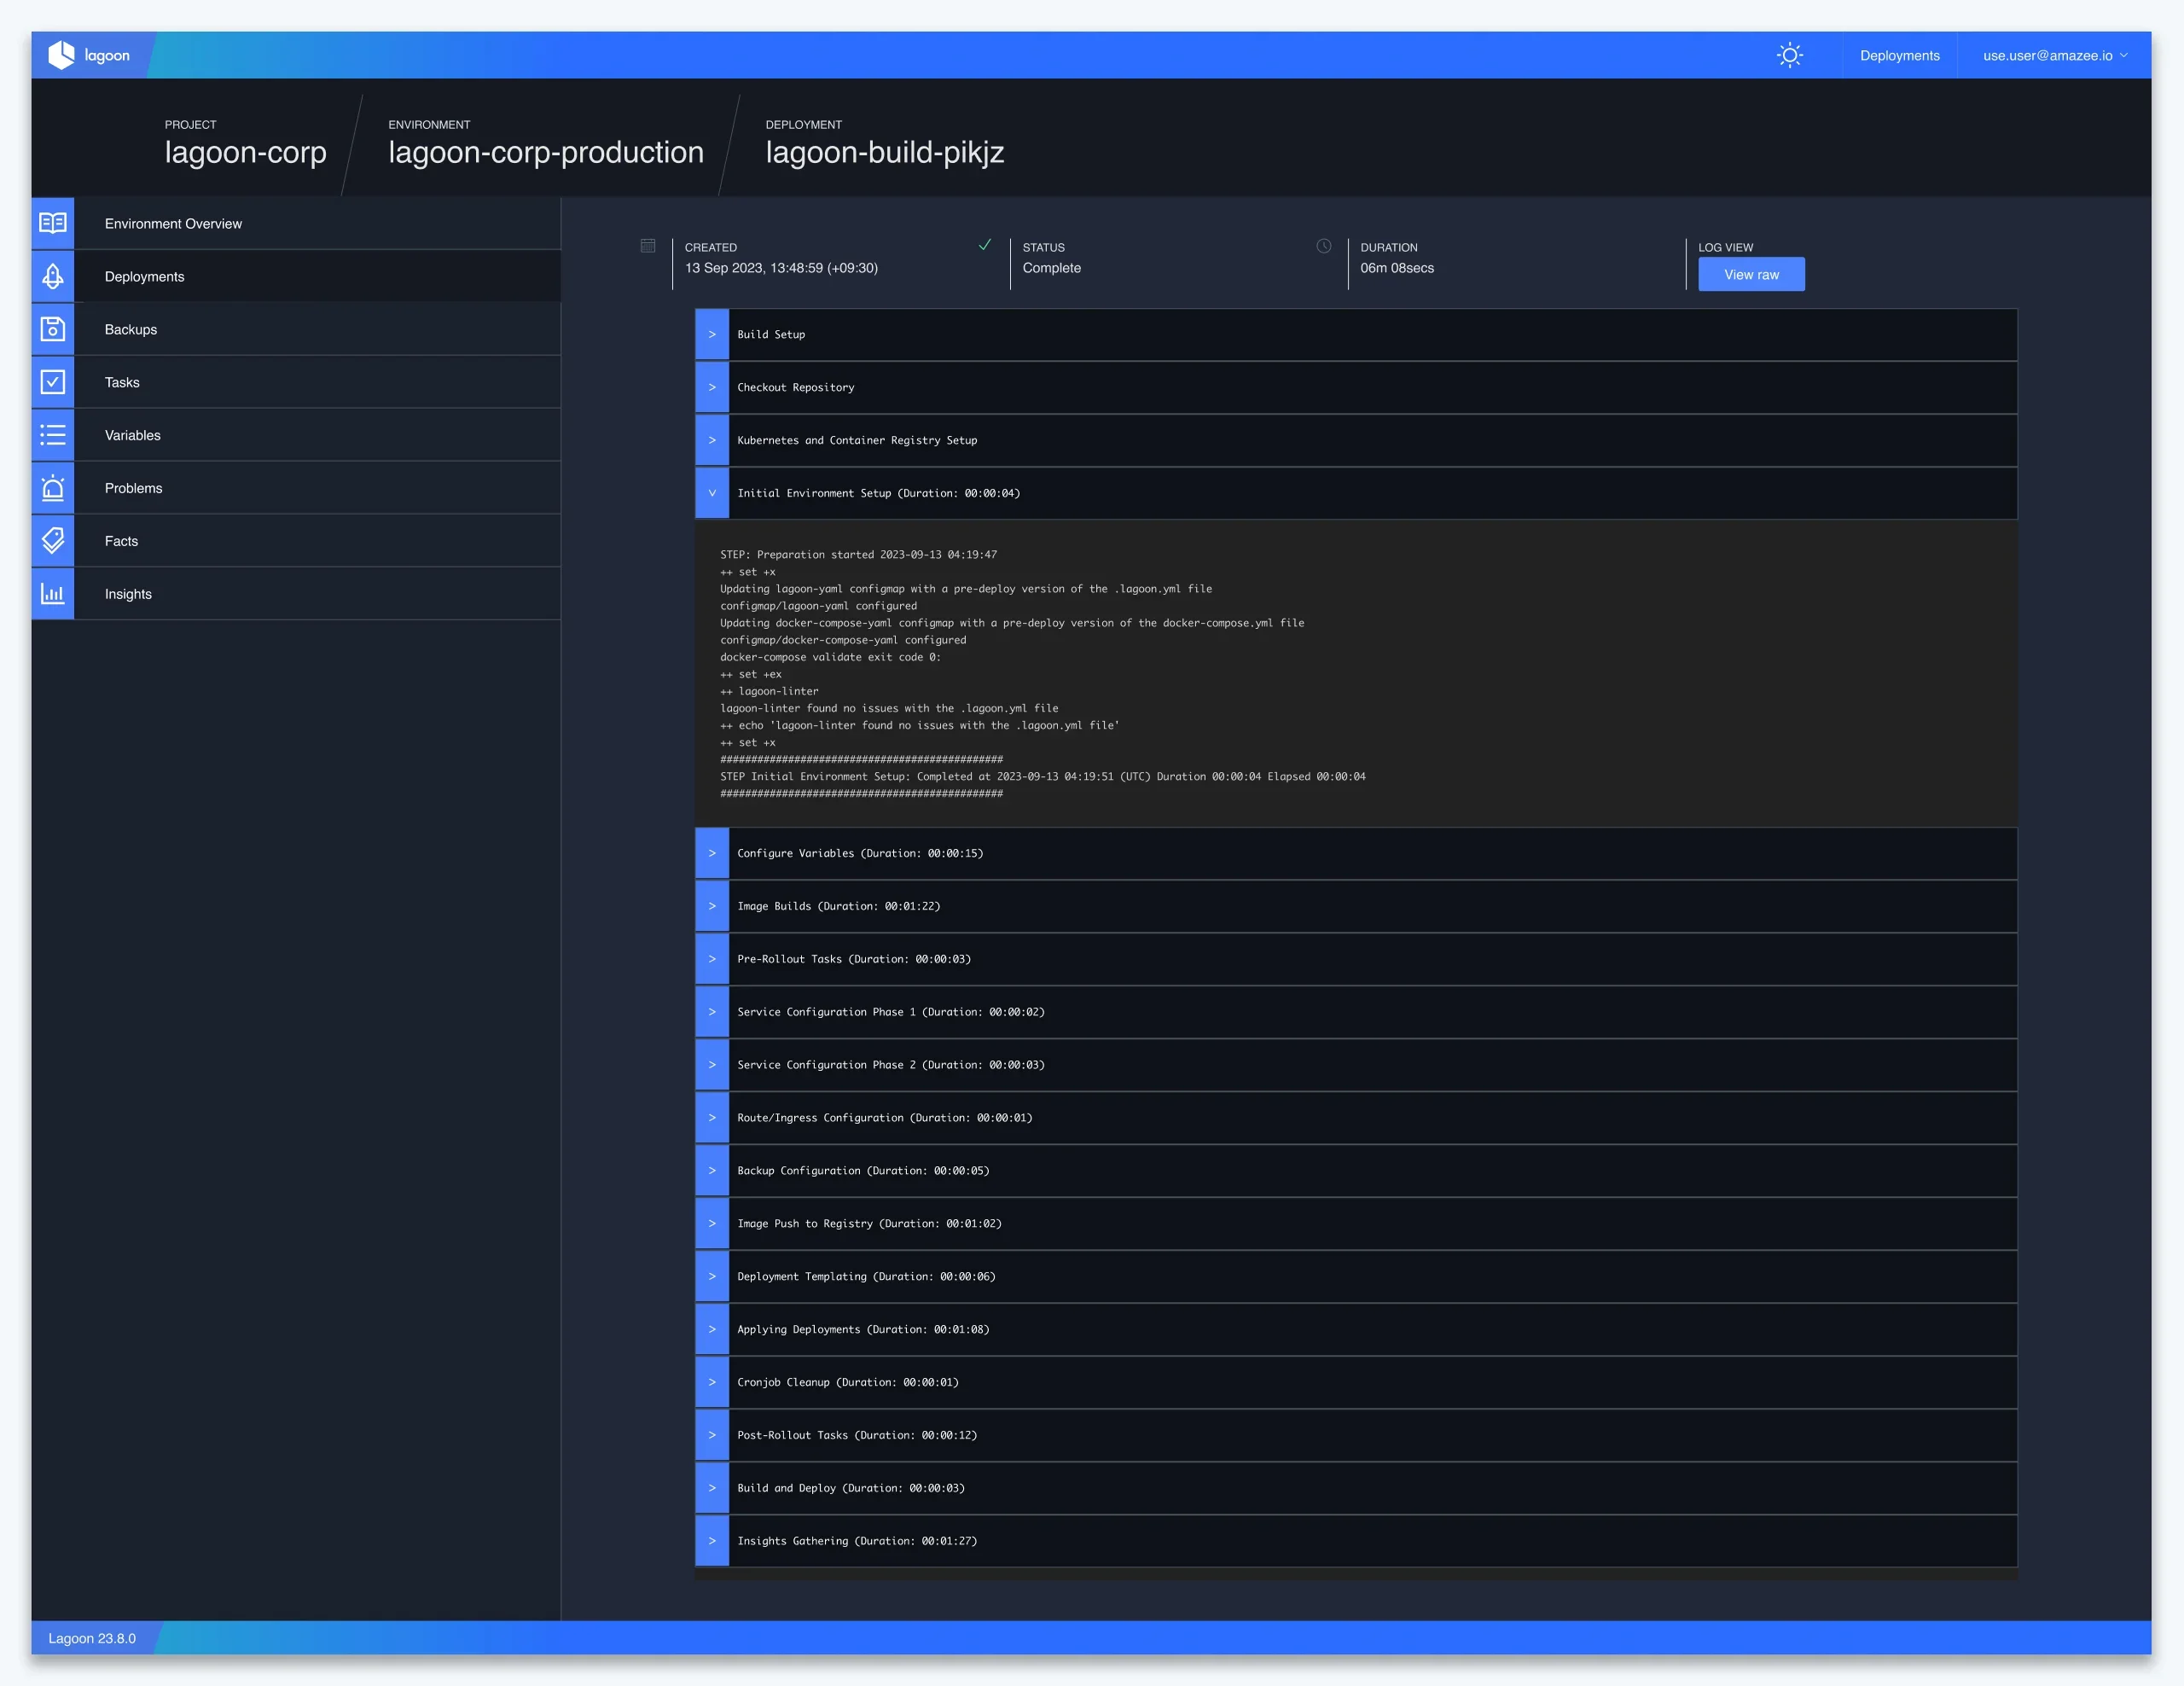Click the Problems alarm icon
2184x1686 pixels.
click(x=53, y=488)
